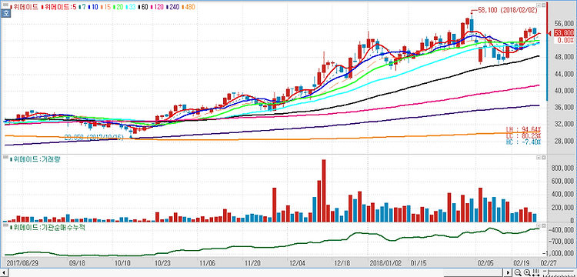Click the red current-price arrow marker
The width and height of the screenshot is (577, 277).
pyautogui.click(x=550, y=34)
